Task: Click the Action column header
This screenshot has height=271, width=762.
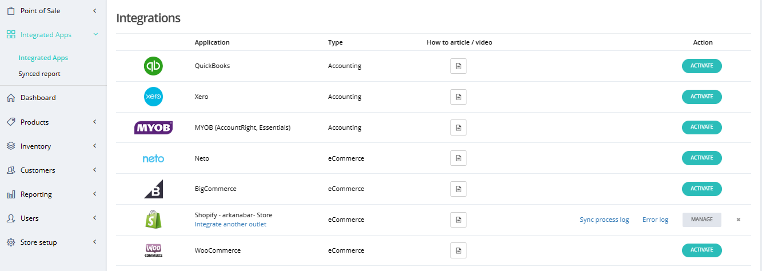Action: tap(703, 42)
